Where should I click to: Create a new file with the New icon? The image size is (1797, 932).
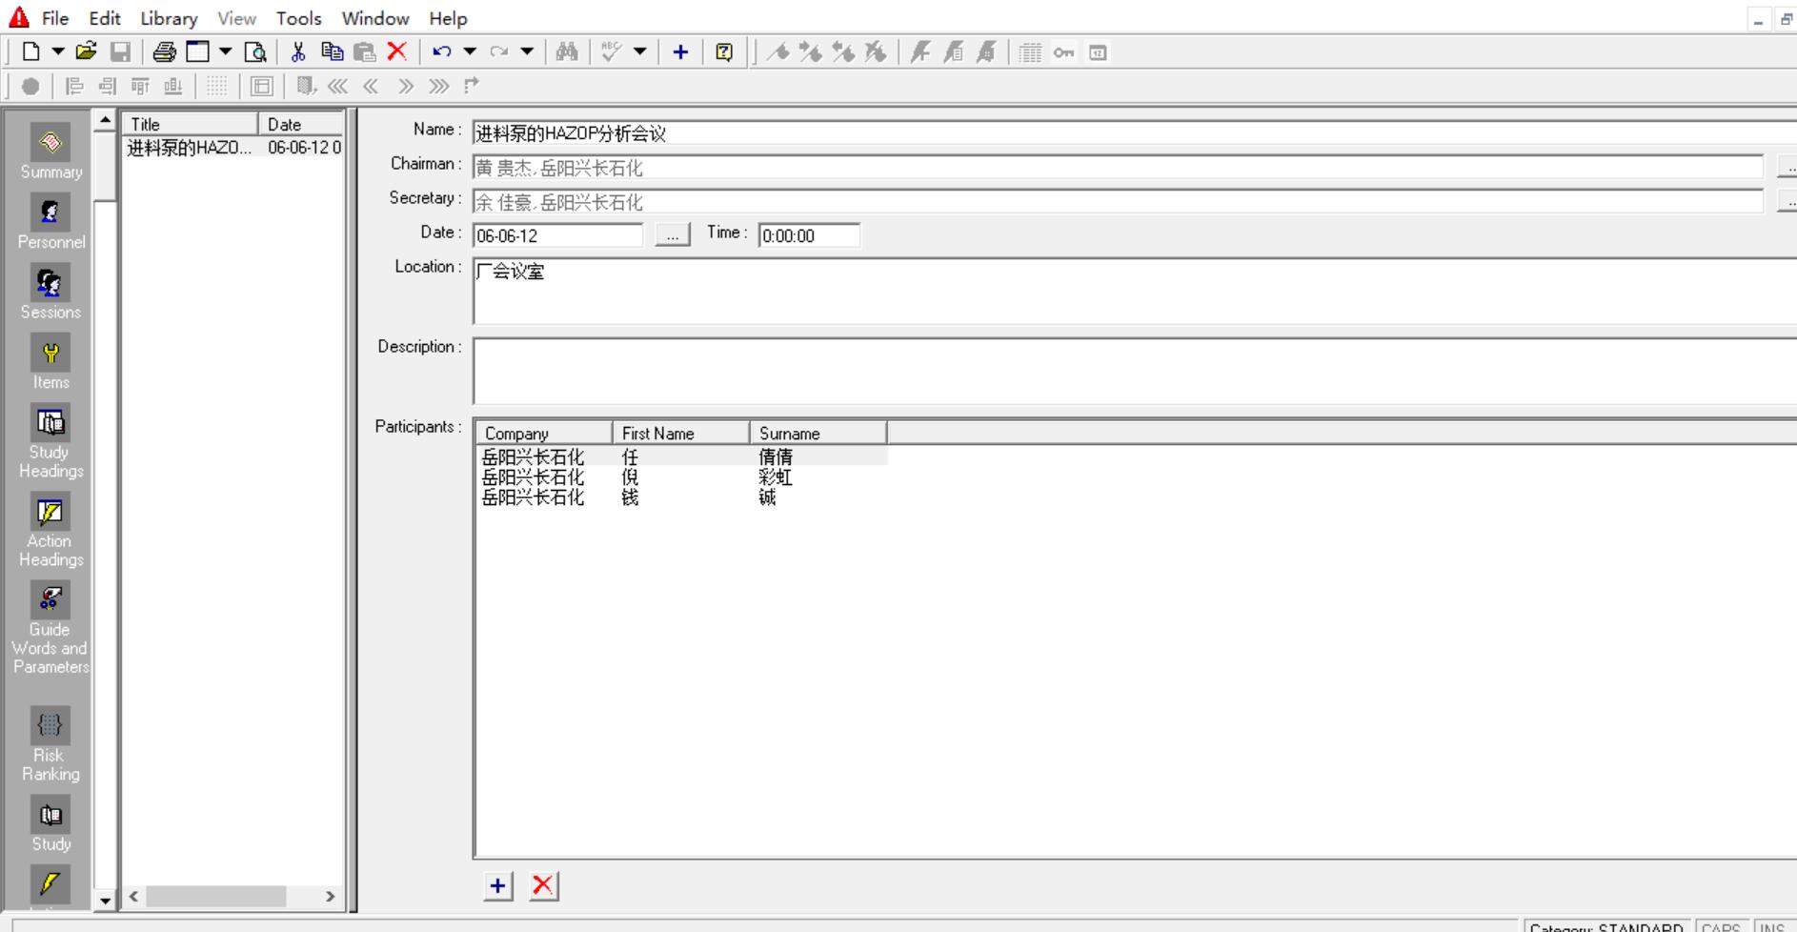pyautogui.click(x=31, y=52)
